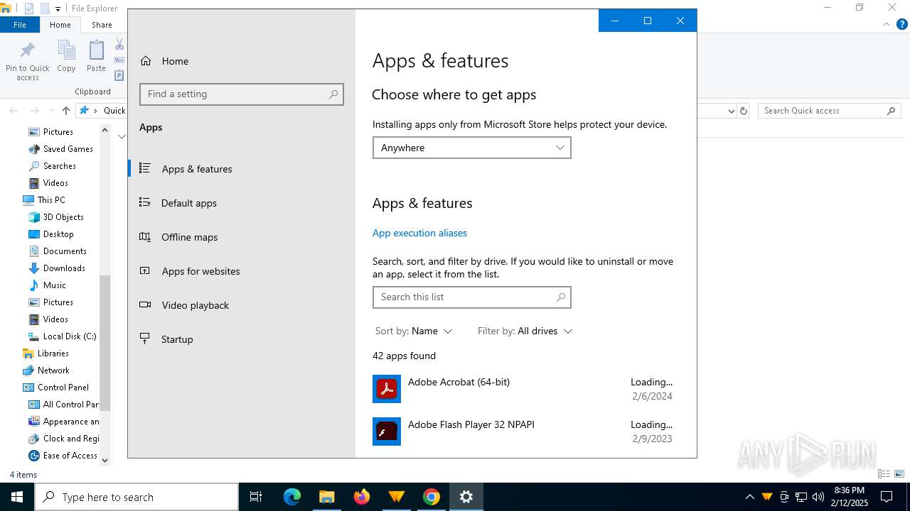
Task: Click Adobe Flash Player 32 NPAPI name
Action: pos(471,424)
